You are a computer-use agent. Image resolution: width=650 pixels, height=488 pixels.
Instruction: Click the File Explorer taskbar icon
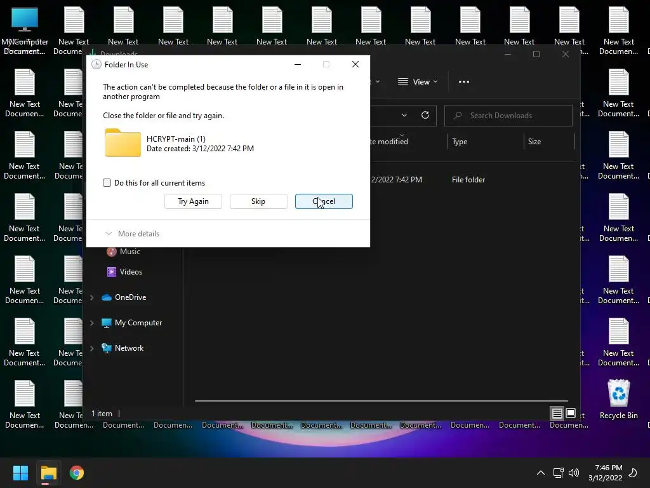(48, 473)
